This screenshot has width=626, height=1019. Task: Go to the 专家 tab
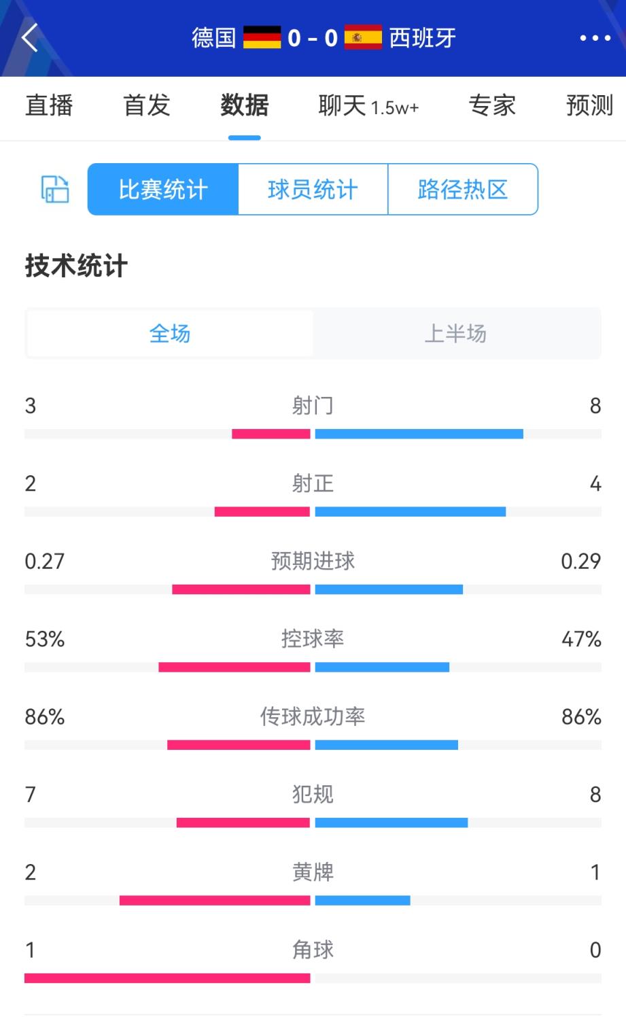[x=492, y=106]
